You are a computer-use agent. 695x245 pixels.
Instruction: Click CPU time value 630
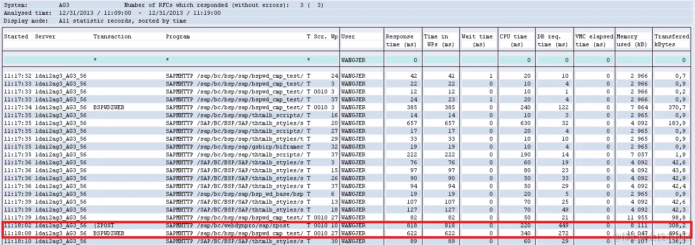coord(525,123)
